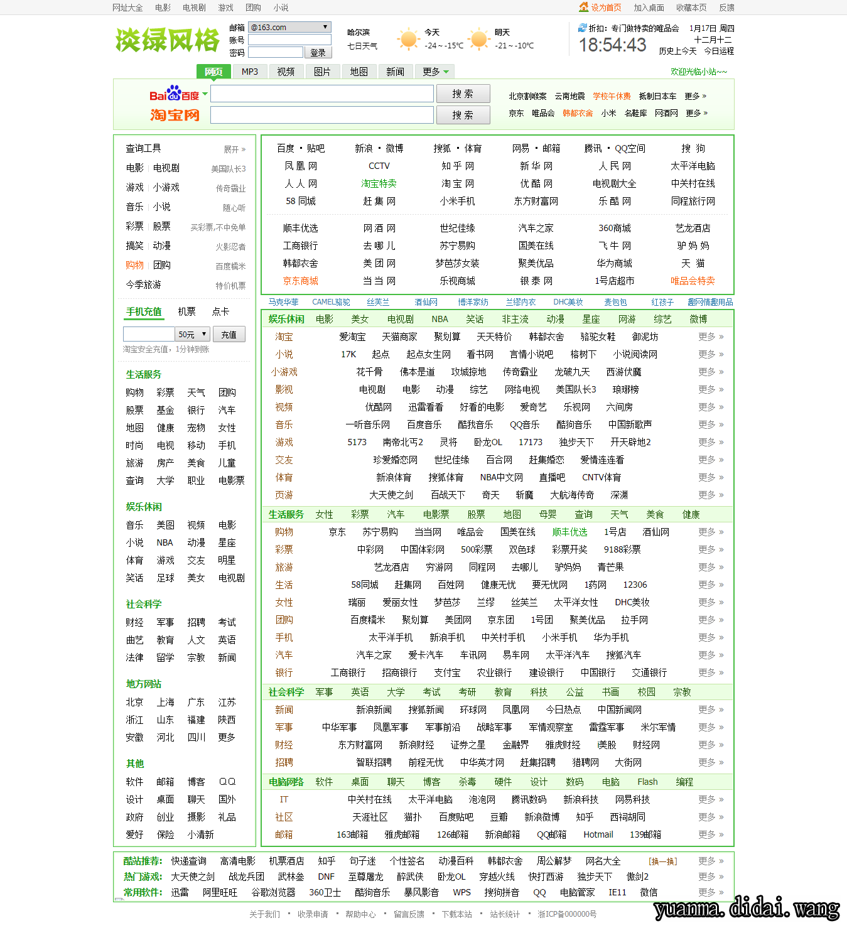Open the email domain dropdown @163.com
This screenshot has width=847, height=928.
tap(289, 27)
